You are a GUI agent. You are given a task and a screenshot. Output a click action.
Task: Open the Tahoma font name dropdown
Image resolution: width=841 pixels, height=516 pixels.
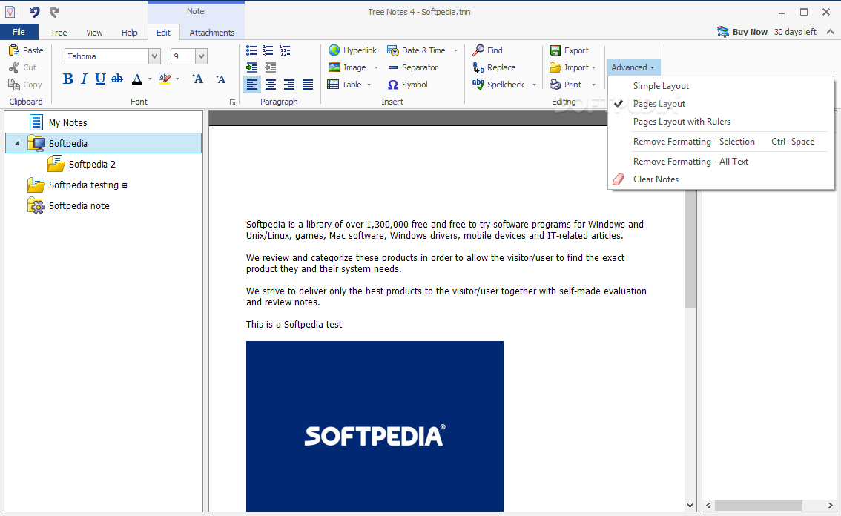pos(154,56)
